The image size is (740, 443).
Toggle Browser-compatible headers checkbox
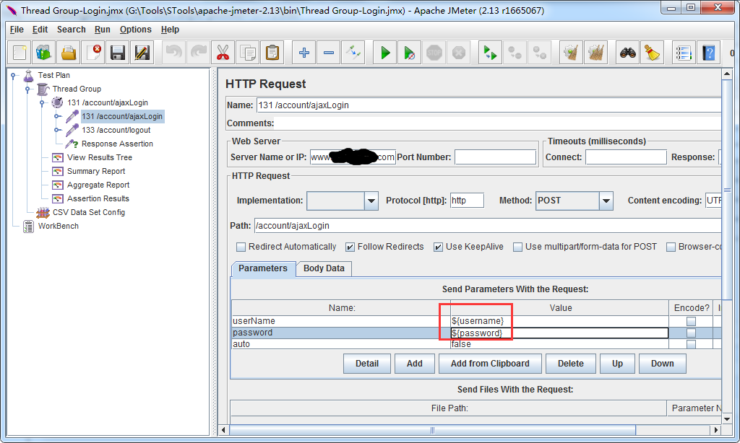tap(671, 247)
